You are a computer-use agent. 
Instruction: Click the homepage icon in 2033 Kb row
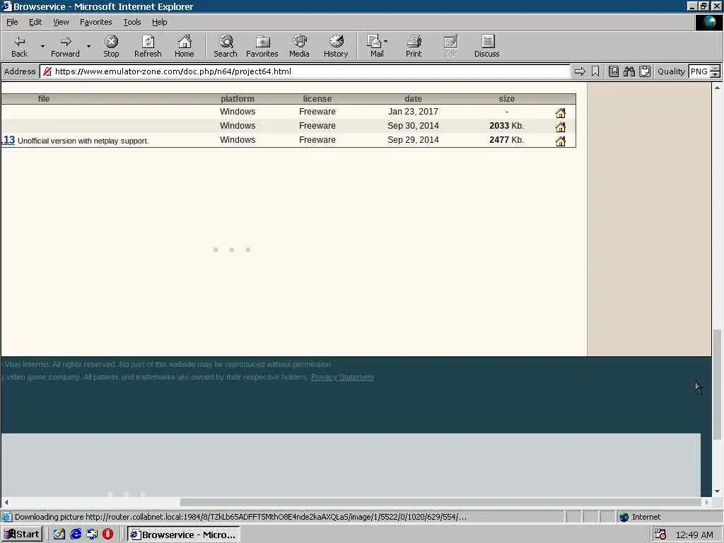tap(561, 127)
